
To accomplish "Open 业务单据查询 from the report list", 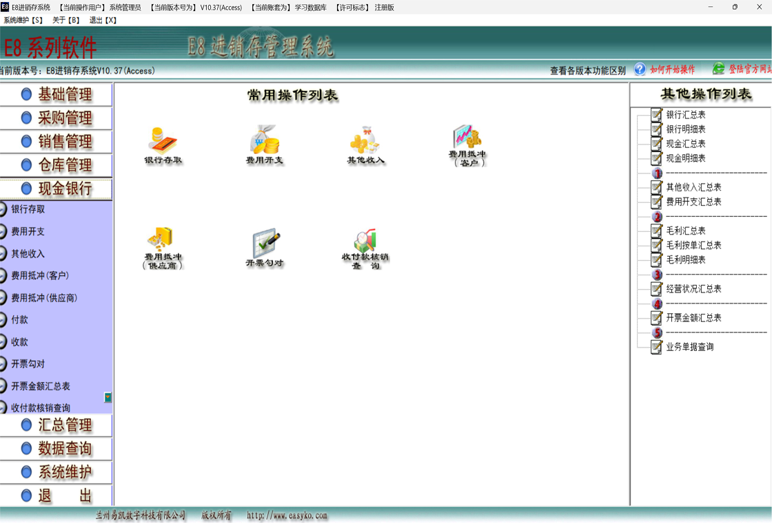I will pyautogui.click(x=689, y=347).
